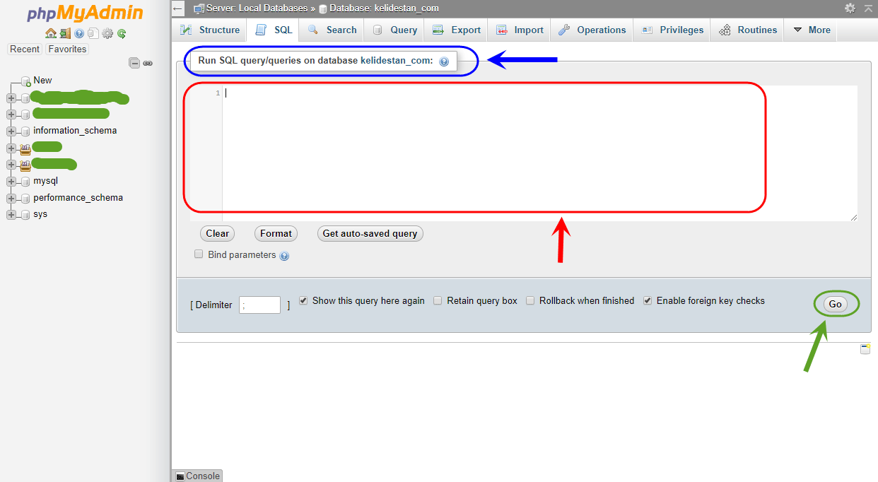The image size is (878, 482).
Task: Click the New database cylinder icon
Action: point(25,81)
